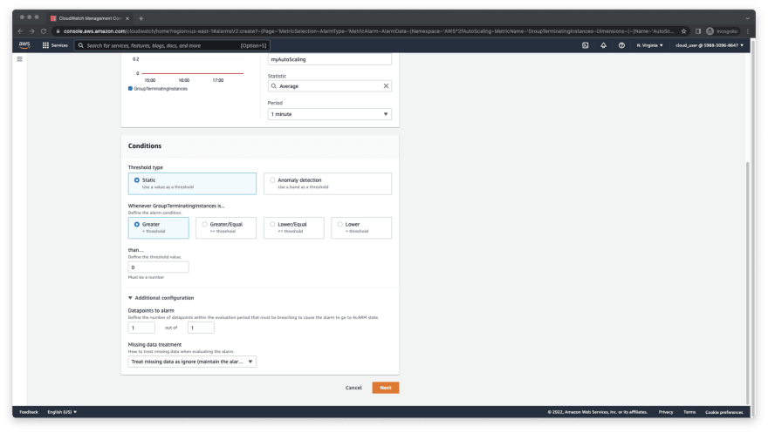
Task: Open the English (US) language selector
Action: pyautogui.click(x=62, y=412)
